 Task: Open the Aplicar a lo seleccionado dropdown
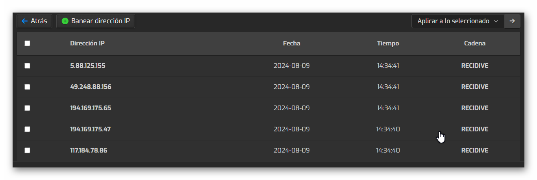pos(458,21)
